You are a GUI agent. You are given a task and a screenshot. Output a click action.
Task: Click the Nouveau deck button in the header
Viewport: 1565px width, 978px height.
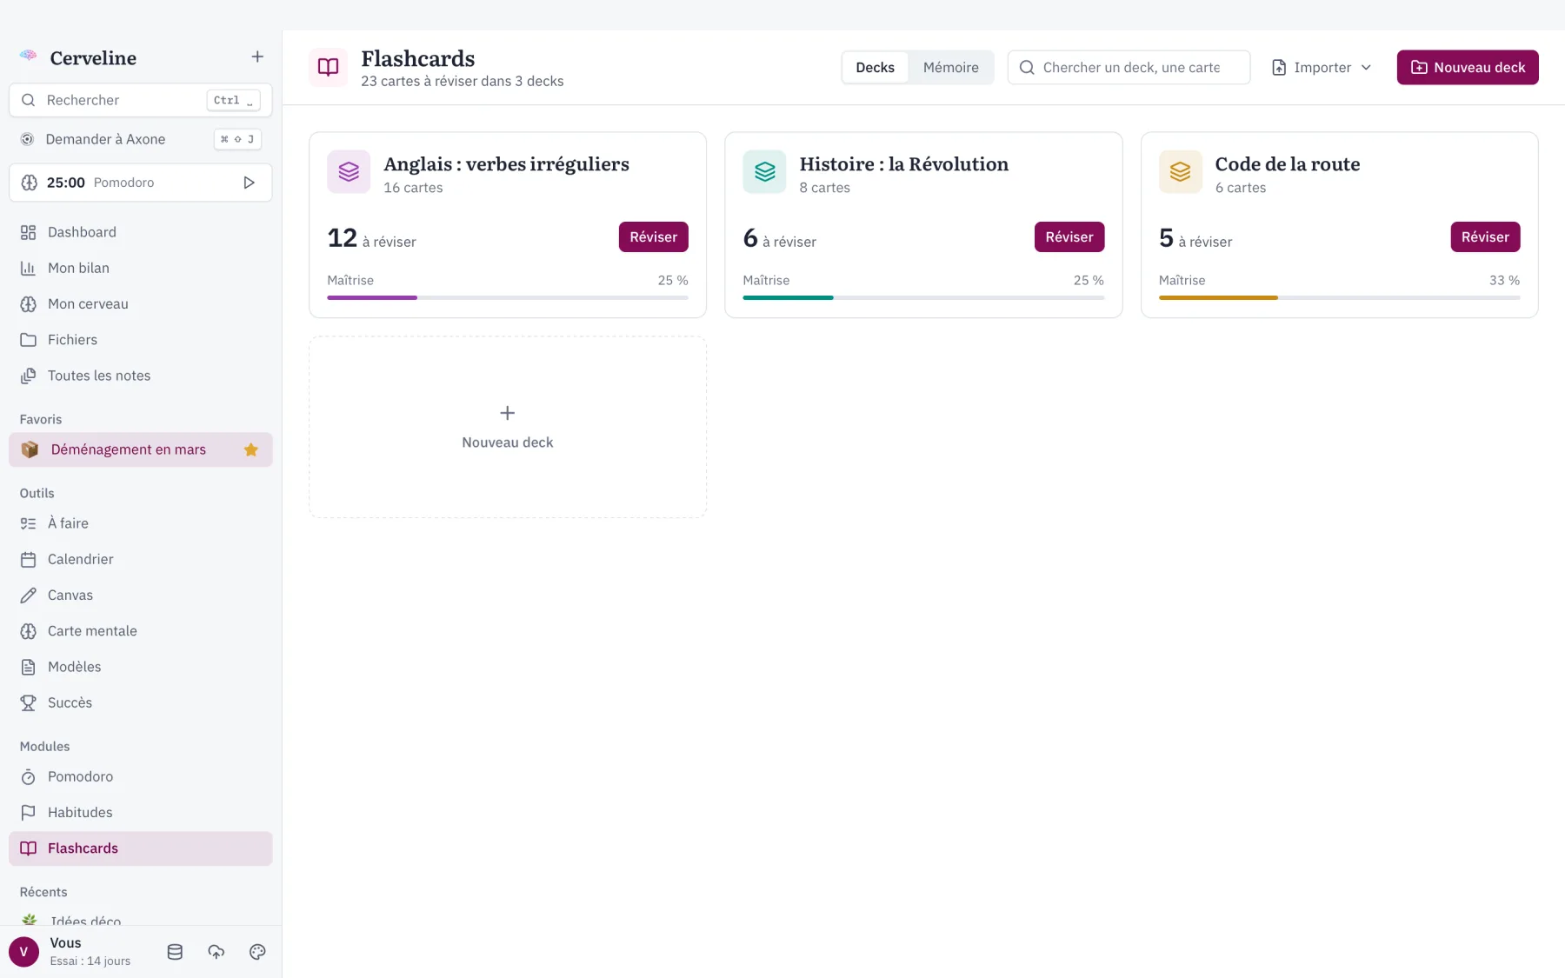pos(1468,67)
